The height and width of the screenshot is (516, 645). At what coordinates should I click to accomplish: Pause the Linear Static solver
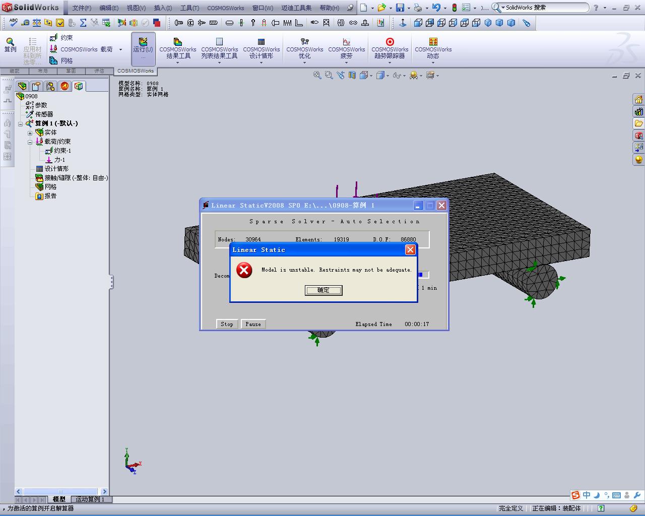[253, 324]
